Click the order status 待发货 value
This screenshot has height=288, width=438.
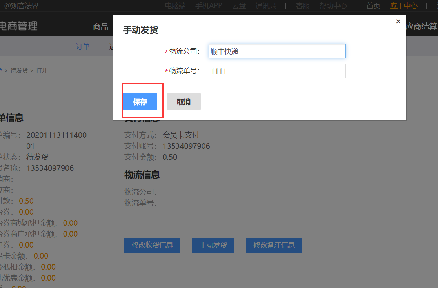coord(37,157)
